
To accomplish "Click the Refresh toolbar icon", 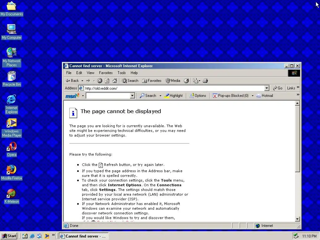I will click(x=107, y=81).
